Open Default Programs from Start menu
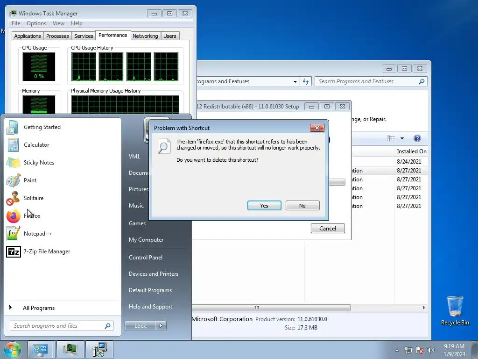Image resolution: width=478 pixels, height=359 pixels. click(150, 290)
